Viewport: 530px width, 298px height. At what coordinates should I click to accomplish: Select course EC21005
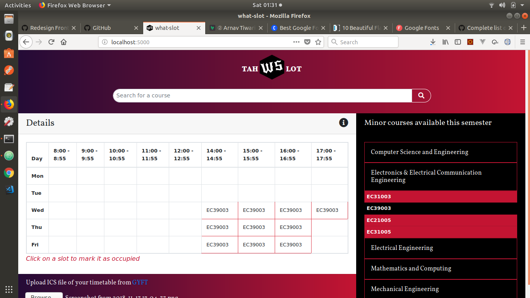pos(441,220)
